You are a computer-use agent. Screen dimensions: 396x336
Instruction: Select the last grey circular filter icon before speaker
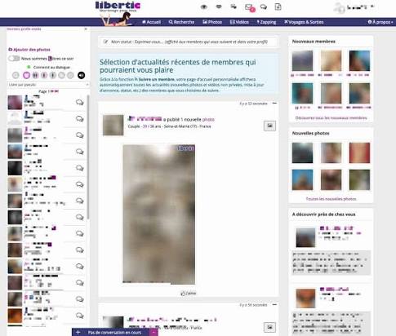tap(70, 75)
